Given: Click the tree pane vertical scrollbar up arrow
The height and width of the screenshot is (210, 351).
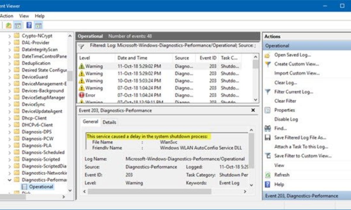Looking at the screenshot, I should [70, 36].
